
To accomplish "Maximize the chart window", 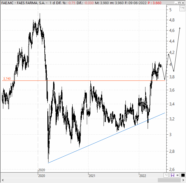I will click(x=179, y=3).
